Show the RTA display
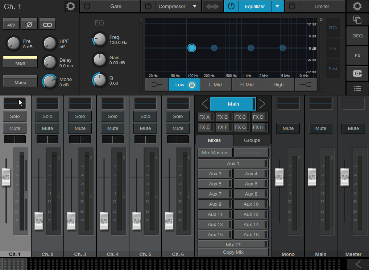This screenshot has width=369, height=270. click(333, 28)
